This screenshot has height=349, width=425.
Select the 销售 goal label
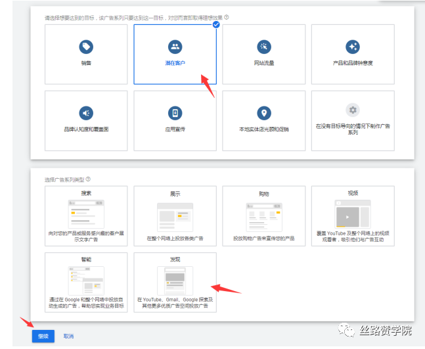click(x=86, y=63)
